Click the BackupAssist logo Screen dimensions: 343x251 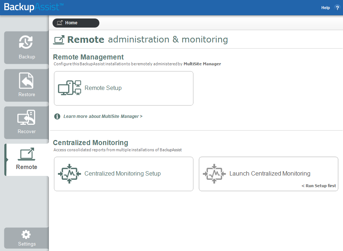[33, 7]
